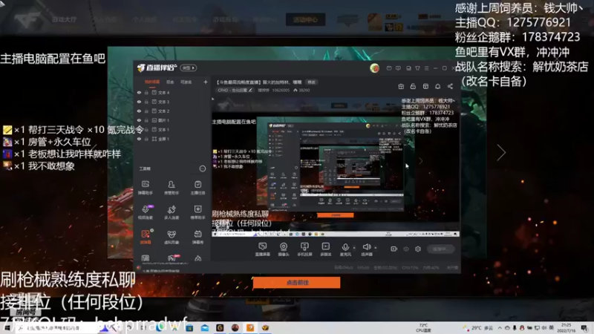Open Windows notification center
594x334 pixels.
coord(584,328)
